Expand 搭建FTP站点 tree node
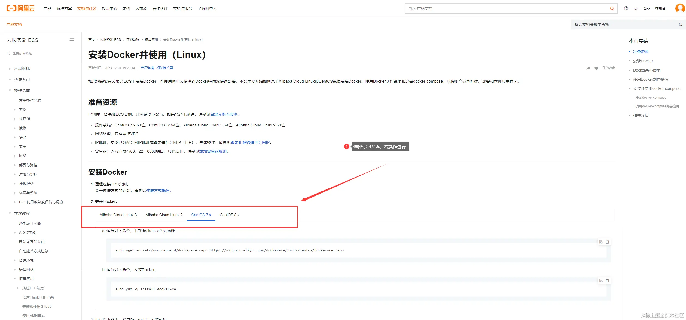The image size is (686, 320). (18, 288)
